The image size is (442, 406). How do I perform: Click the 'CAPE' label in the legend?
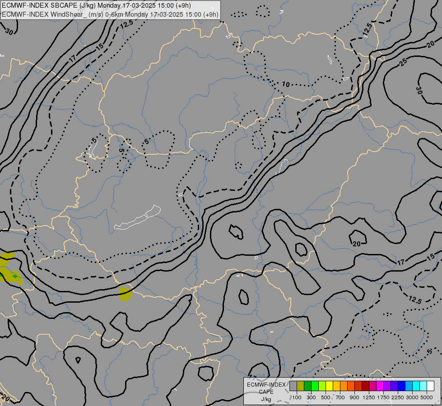tap(266, 392)
